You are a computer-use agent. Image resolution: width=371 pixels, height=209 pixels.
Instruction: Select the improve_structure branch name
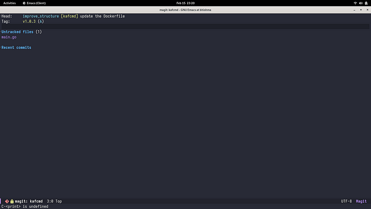(x=41, y=16)
